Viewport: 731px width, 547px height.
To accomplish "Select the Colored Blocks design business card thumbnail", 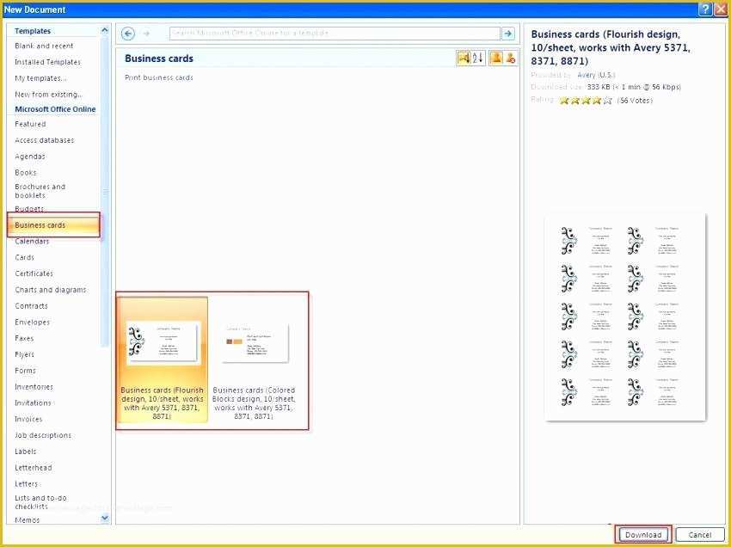I will click(x=254, y=360).
